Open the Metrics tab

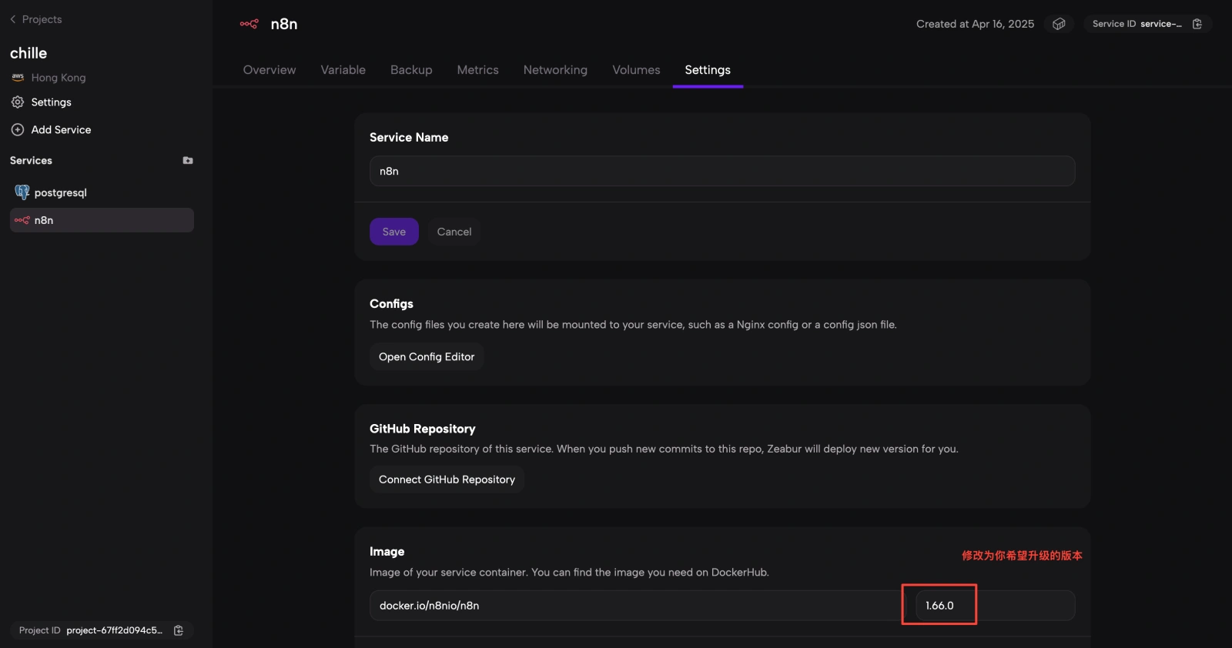click(477, 70)
